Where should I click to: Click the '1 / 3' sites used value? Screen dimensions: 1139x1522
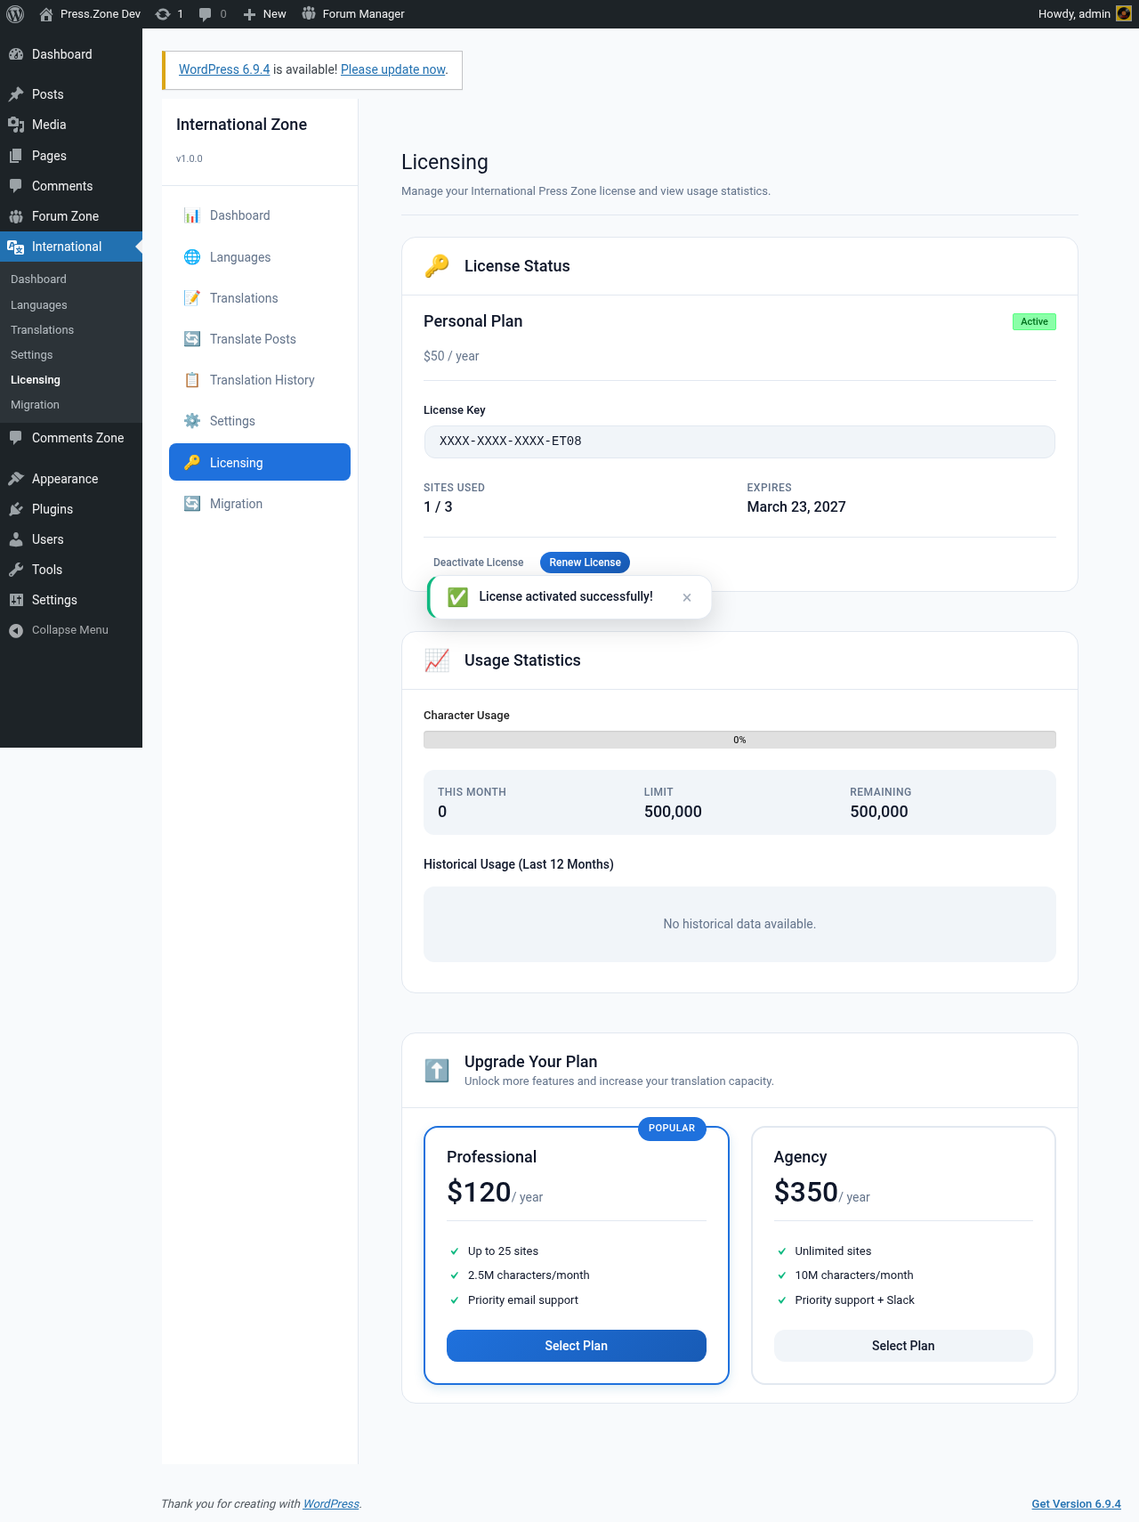click(x=438, y=507)
